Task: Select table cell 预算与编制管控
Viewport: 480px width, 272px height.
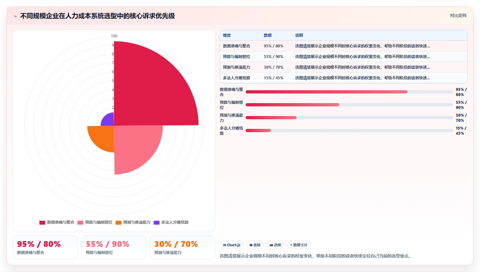Action: pos(237,57)
